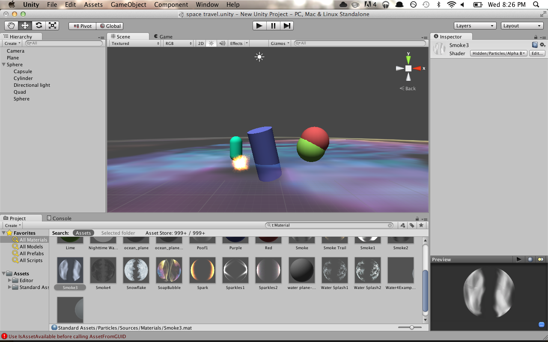Click the t:Material Project search field
This screenshot has width=548, height=342.
[x=330, y=225]
